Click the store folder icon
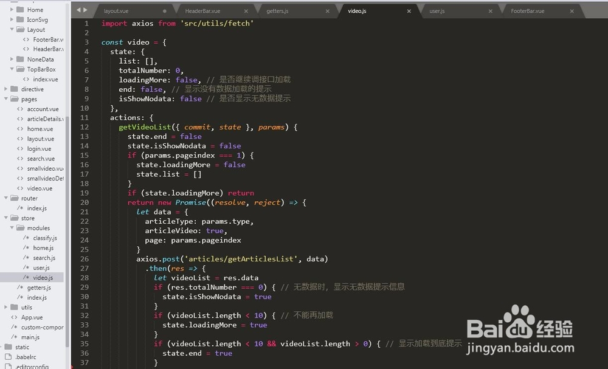Viewport: 608px width, 369px height. [x=15, y=218]
